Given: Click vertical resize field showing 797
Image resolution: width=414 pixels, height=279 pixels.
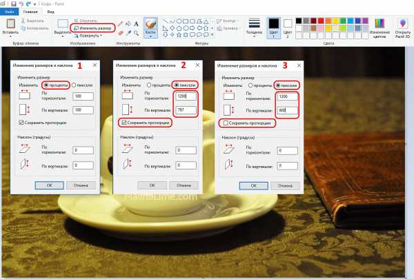Looking at the screenshot, I should click(x=186, y=110).
